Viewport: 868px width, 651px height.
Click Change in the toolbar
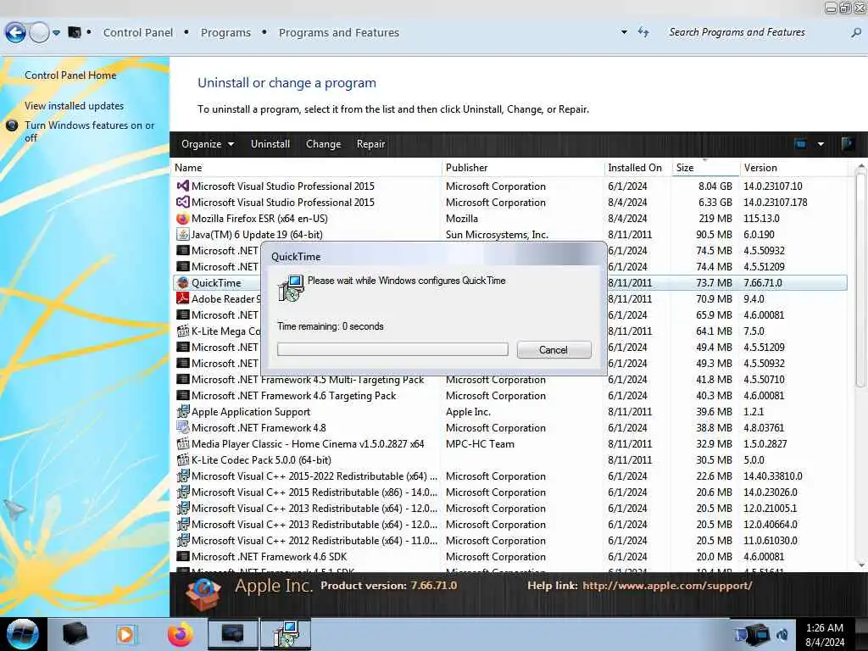pos(323,144)
